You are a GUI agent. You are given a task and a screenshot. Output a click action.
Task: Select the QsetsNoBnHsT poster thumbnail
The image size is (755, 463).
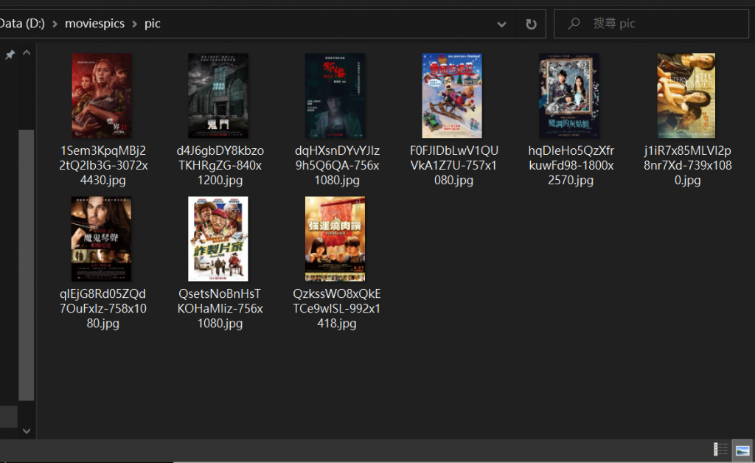pyautogui.click(x=218, y=239)
